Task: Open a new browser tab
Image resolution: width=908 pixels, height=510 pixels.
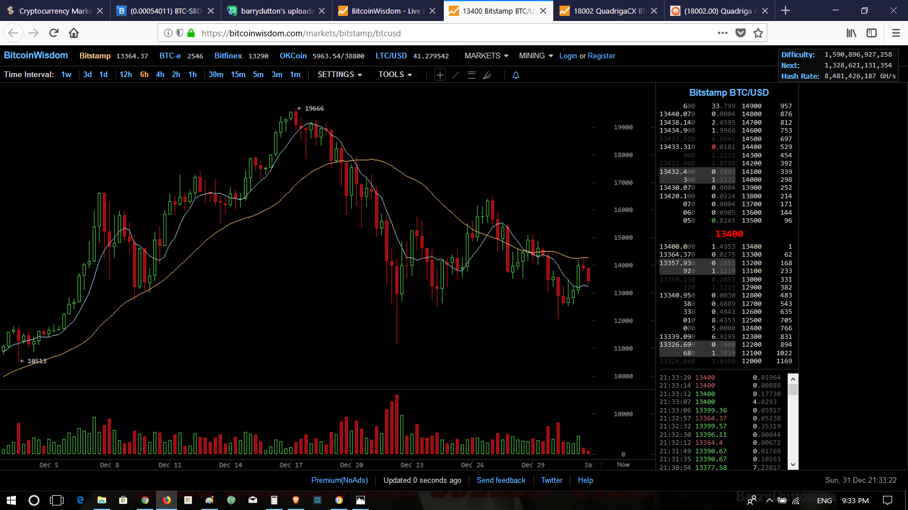Action: [785, 10]
